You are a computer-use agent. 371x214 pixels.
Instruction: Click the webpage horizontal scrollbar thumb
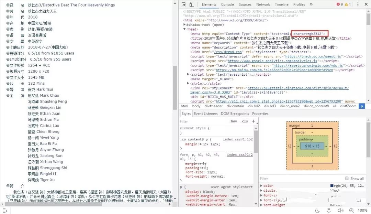(54, 204)
